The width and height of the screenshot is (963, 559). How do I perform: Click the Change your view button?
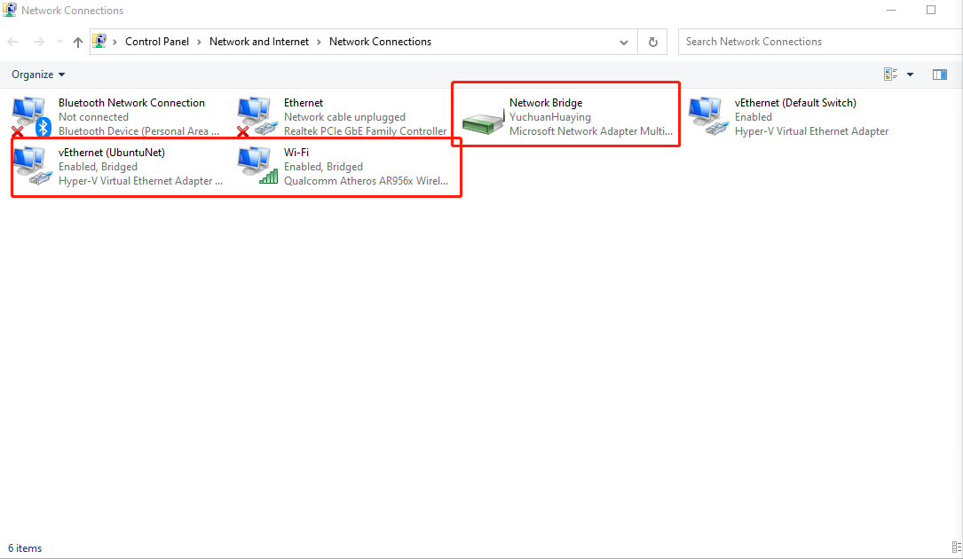pos(891,75)
